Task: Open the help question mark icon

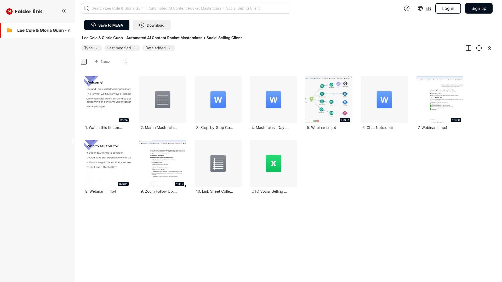Action: [407, 8]
